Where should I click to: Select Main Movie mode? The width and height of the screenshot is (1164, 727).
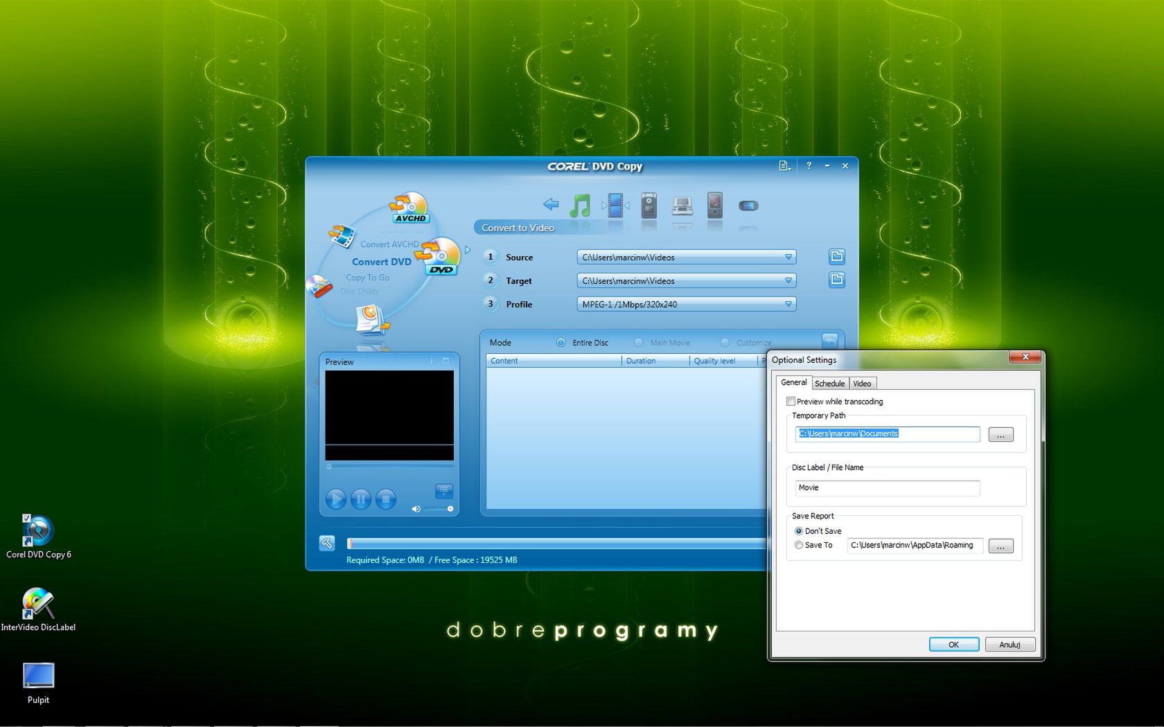(638, 343)
